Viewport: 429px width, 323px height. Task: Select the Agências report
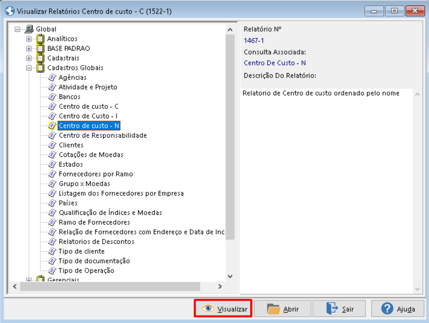[x=73, y=78]
